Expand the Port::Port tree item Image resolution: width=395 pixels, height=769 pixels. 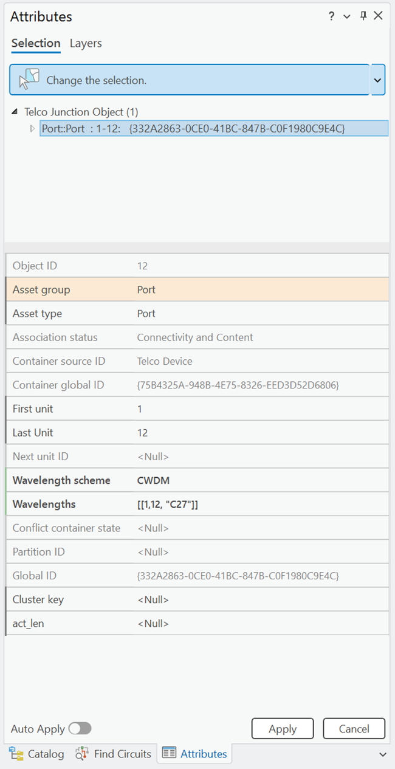(x=33, y=129)
